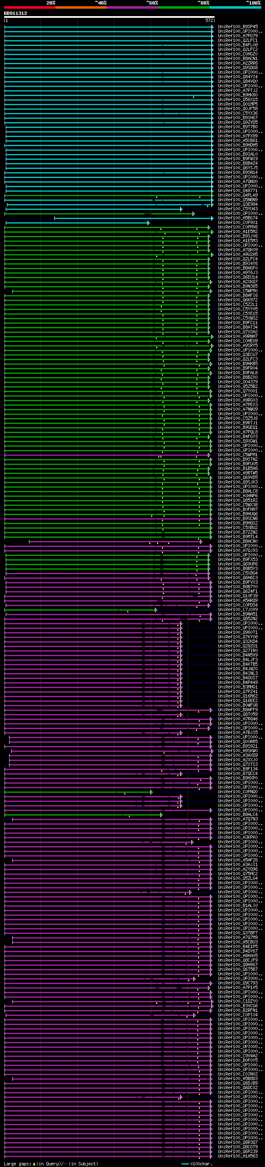Select hit label UniRef100_Q69VD5

237,477
